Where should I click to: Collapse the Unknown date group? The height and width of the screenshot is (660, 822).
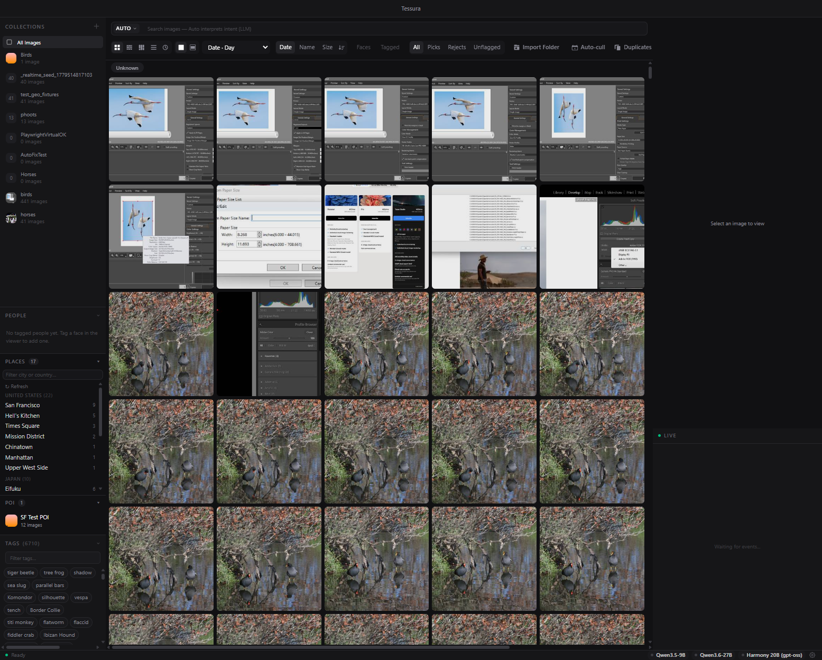(127, 68)
